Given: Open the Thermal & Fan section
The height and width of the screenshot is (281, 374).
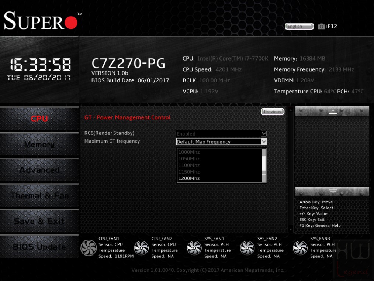Looking at the screenshot, I should point(39,196).
